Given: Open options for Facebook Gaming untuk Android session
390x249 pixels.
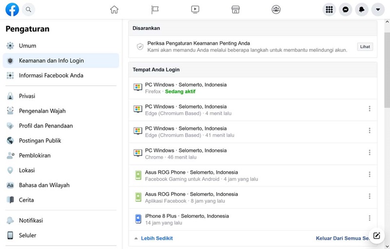Looking at the screenshot, I should (x=370, y=174).
